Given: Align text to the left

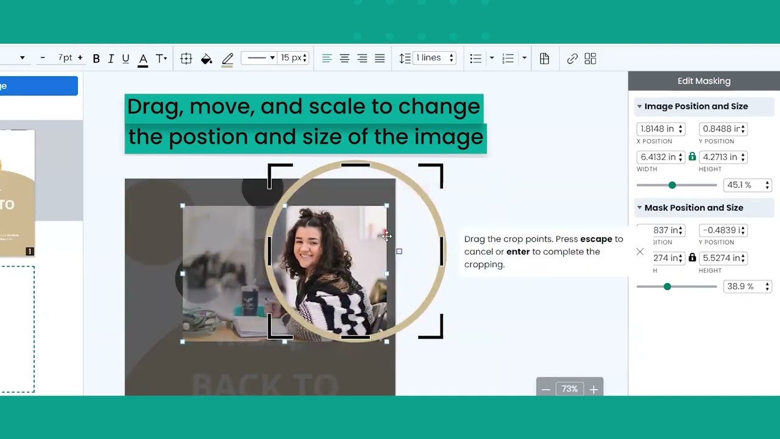Looking at the screenshot, I should click(327, 59).
